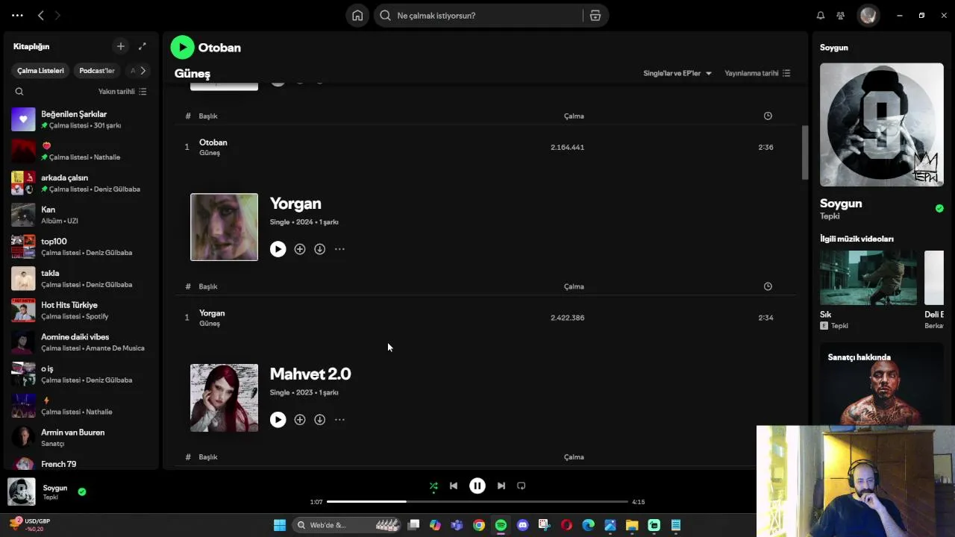The height and width of the screenshot is (537, 955).
Task: Open the Yorgan cover art
Action: [x=224, y=227]
